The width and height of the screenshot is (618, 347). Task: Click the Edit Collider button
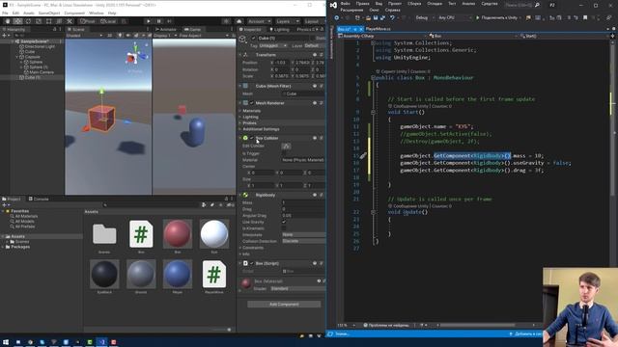[x=286, y=146]
